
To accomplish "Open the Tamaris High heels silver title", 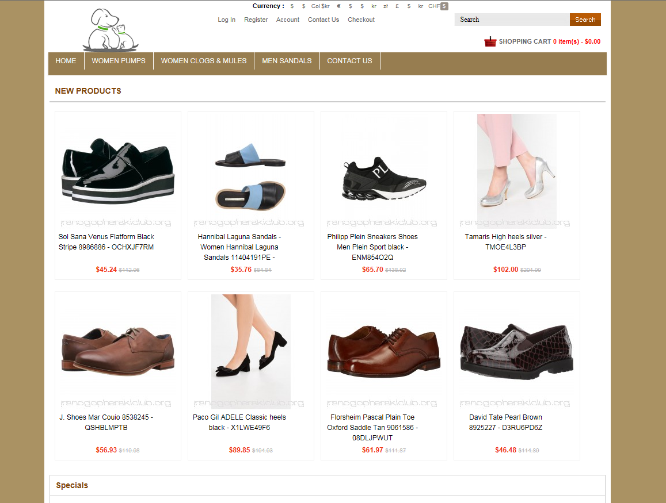I will pos(505,242).
